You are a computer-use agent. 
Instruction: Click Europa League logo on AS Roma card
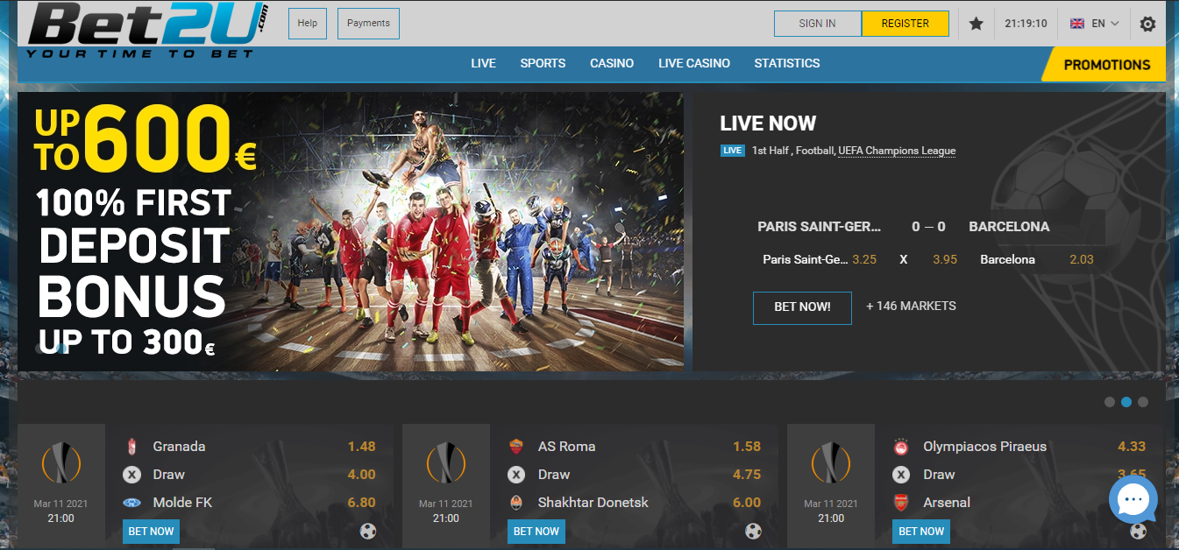(x=446, y=464)
